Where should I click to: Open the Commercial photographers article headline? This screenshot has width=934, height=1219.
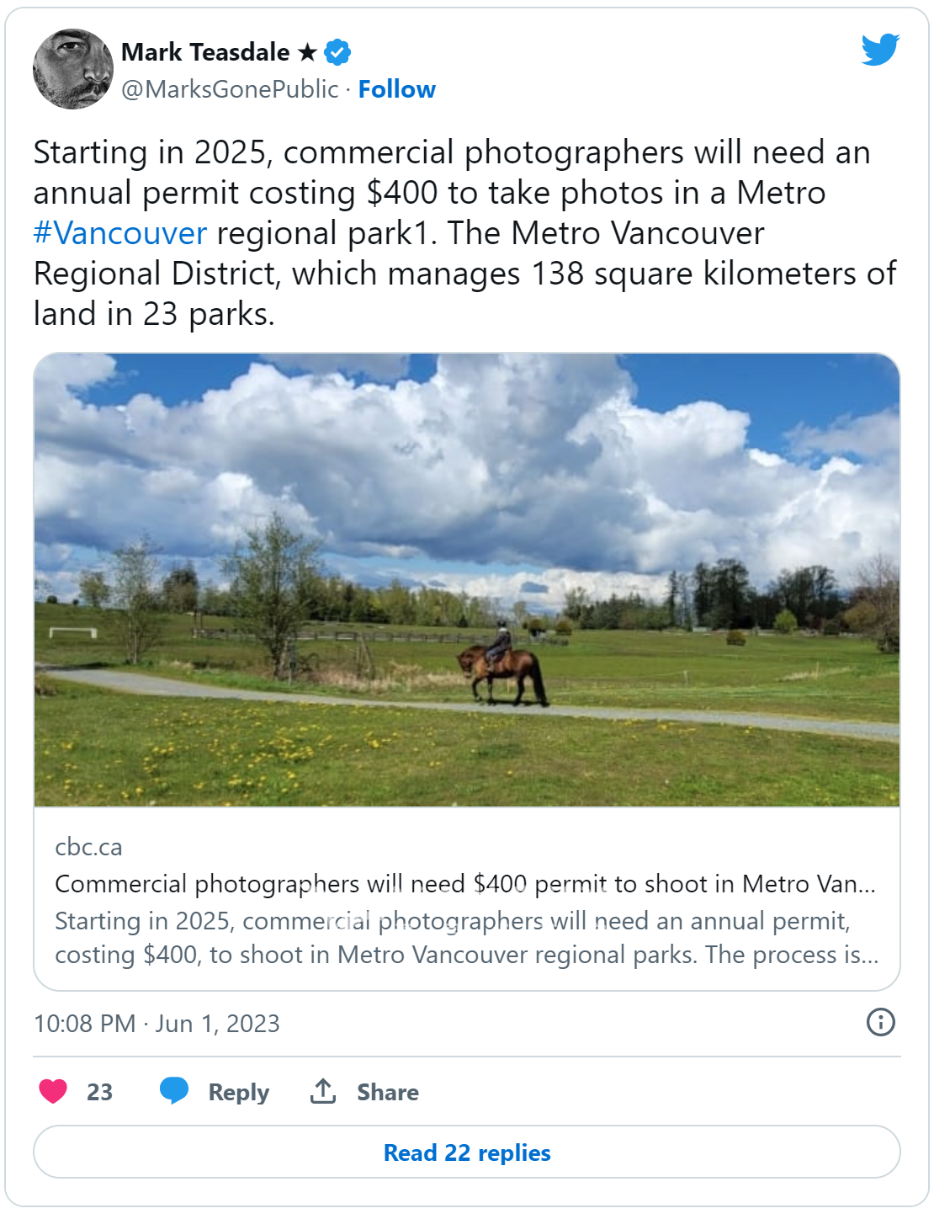(x=465, y=884)
